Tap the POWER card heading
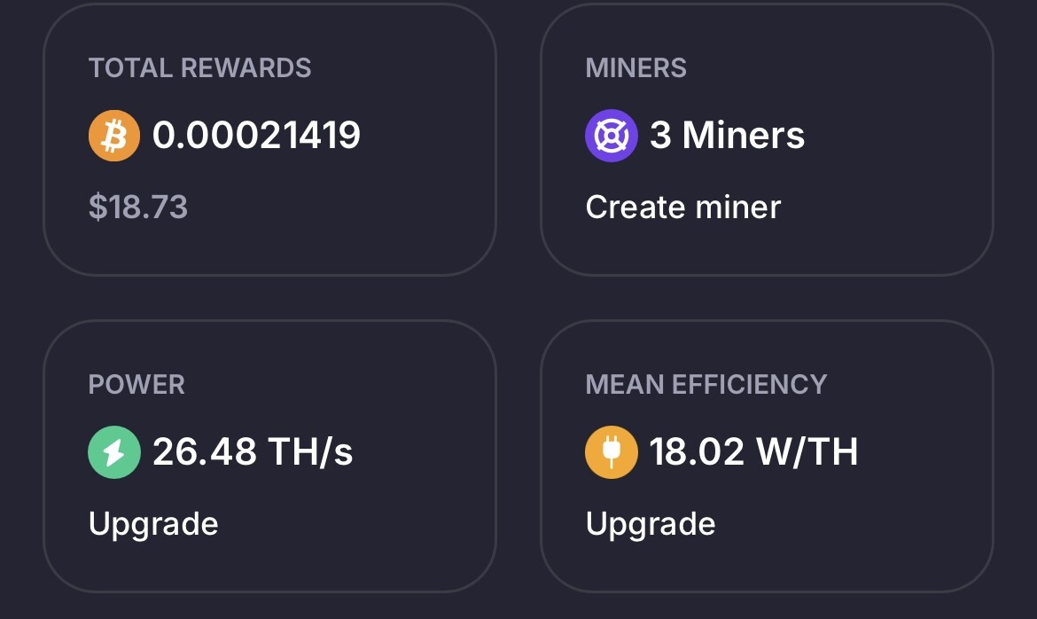Image resolution: width=1037 pixels, height=619 pixels. 136,385
